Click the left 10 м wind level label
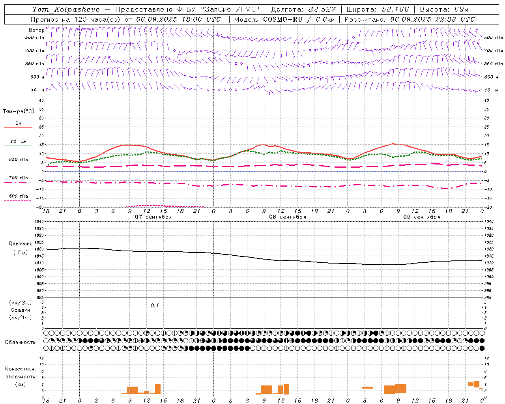Viewport: 505px width, 404px height. 38,90
